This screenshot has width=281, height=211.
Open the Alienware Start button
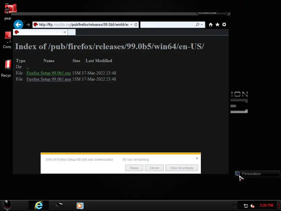7,205
